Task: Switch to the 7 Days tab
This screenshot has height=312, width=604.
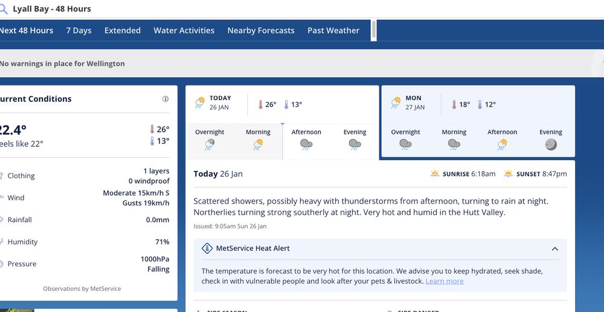Action: click(x=79, y=30)
